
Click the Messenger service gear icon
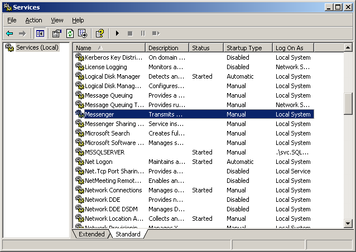80,114
